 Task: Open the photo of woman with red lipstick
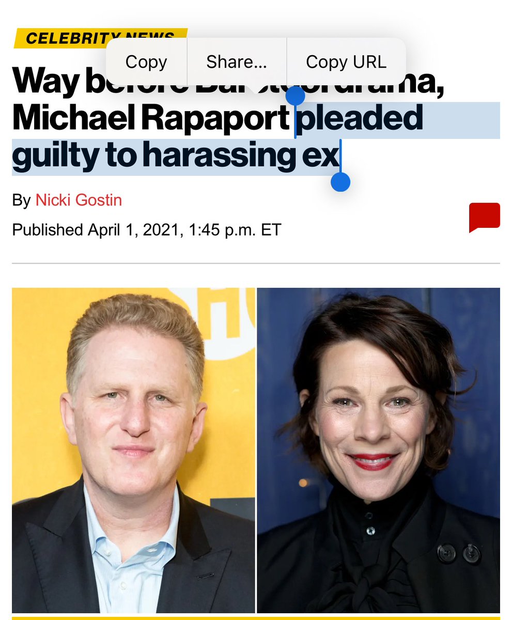click(x=379, y=450)
